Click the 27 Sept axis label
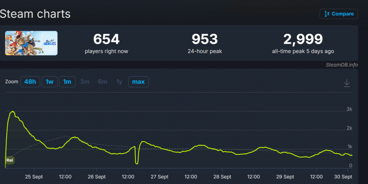 pyautogui.click(x=160, y=177)
